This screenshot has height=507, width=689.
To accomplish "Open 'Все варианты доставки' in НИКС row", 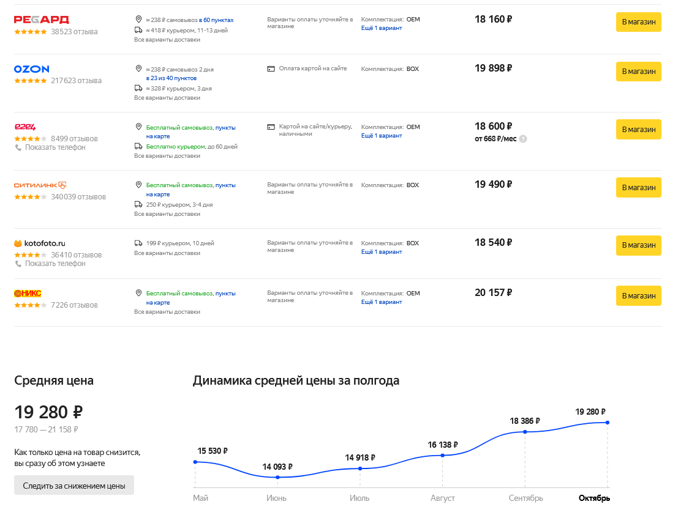I will (167, 312).
